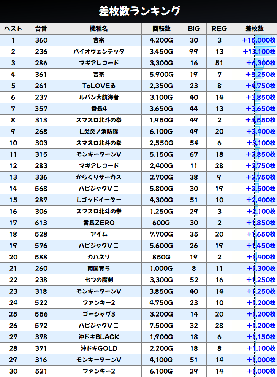Select からくりサーカス machine name
The width and height of the screenshot is (277, 377).
tap(99, 177)
